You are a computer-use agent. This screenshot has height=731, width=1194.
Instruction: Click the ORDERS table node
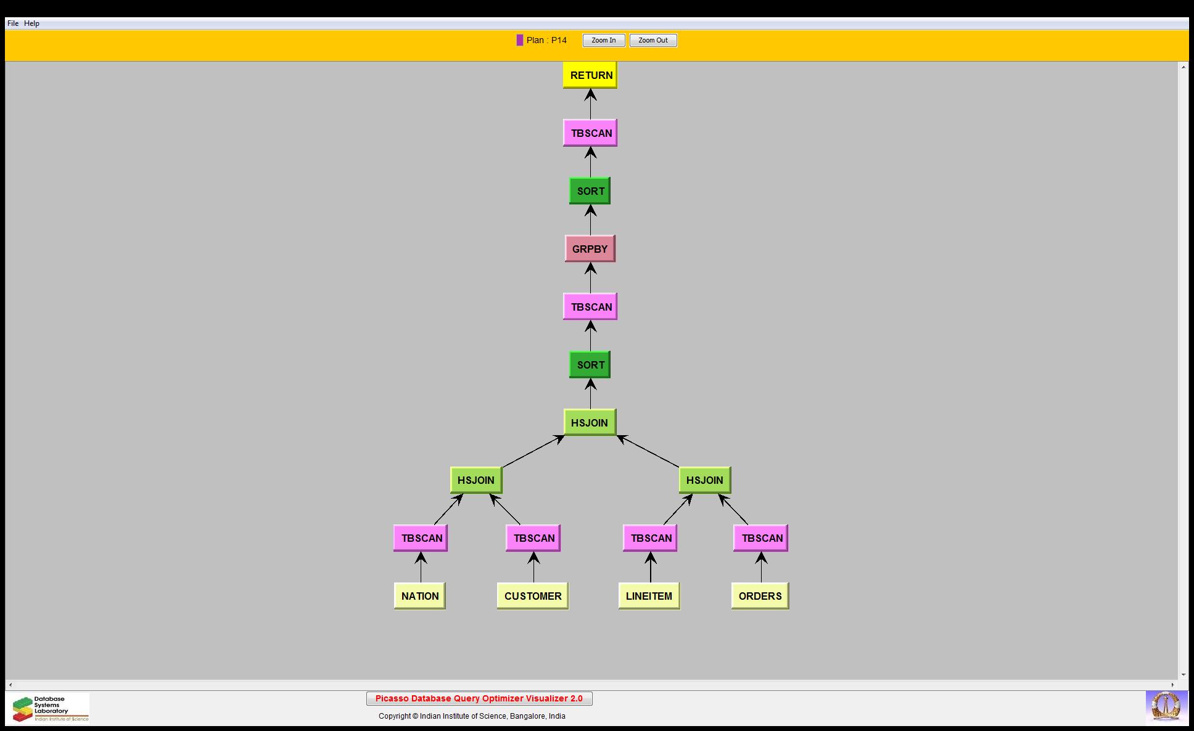[760, 596]
